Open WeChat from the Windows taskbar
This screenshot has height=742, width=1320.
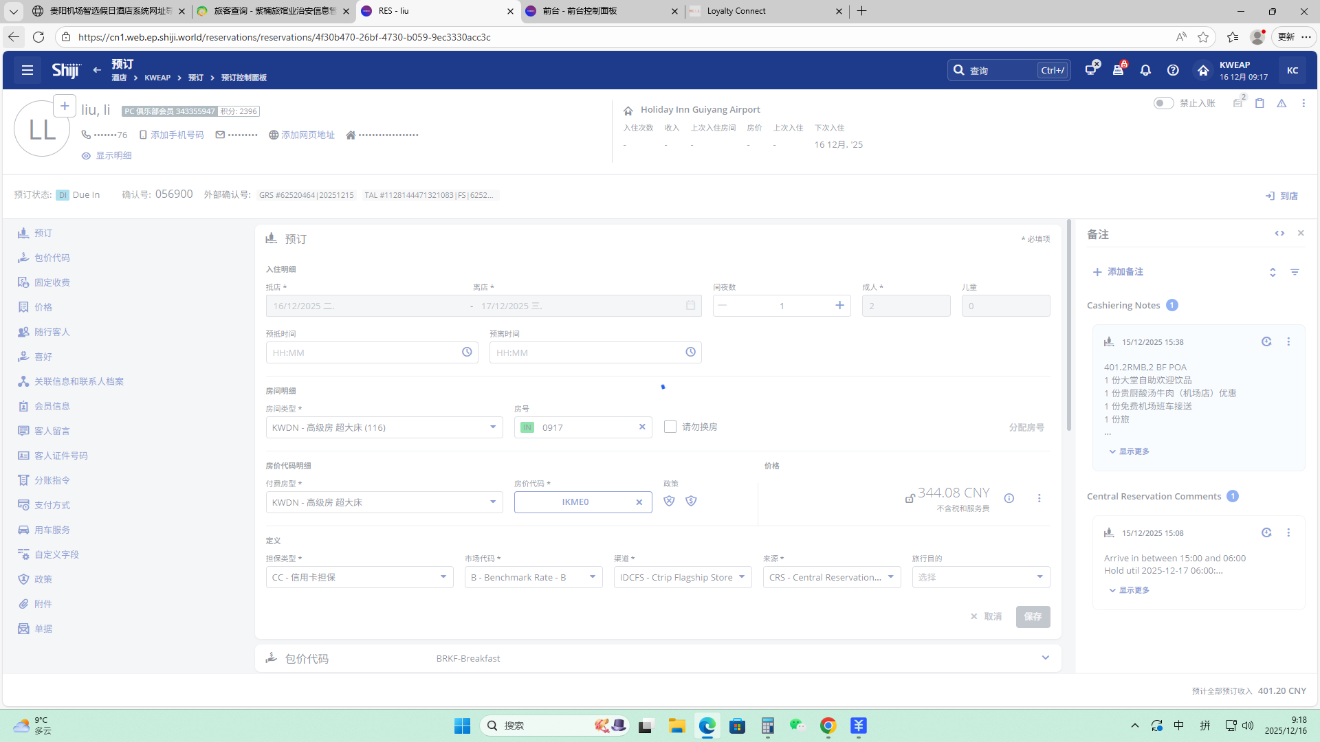[797, 726]
